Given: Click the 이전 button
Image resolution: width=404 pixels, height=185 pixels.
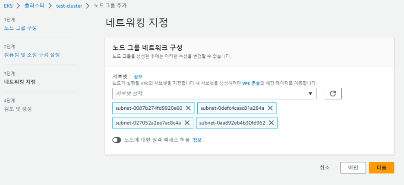Looking at the screenshot, I should [353, 168].
